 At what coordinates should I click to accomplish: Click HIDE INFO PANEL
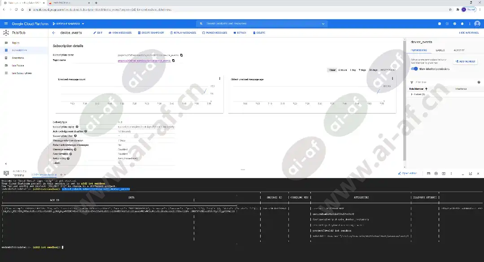(469, 33)
